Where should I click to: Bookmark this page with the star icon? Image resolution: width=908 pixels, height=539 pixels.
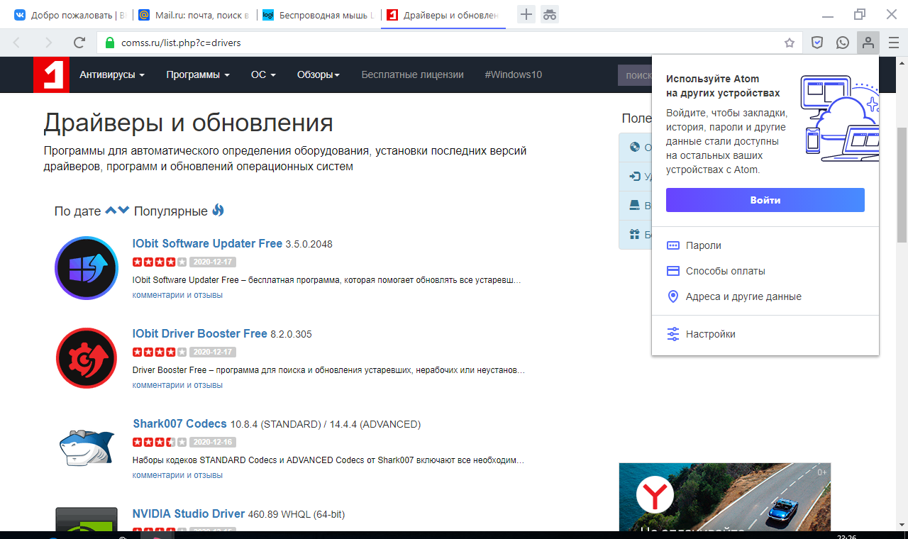(790, 43)
